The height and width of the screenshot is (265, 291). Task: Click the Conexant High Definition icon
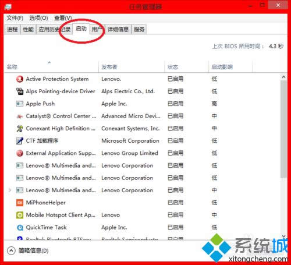click(x=20, y=129)
